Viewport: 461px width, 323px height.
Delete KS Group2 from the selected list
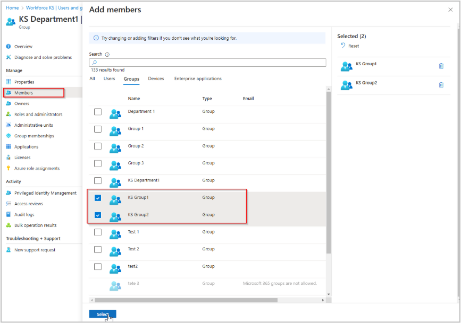(x=441, y=85)
